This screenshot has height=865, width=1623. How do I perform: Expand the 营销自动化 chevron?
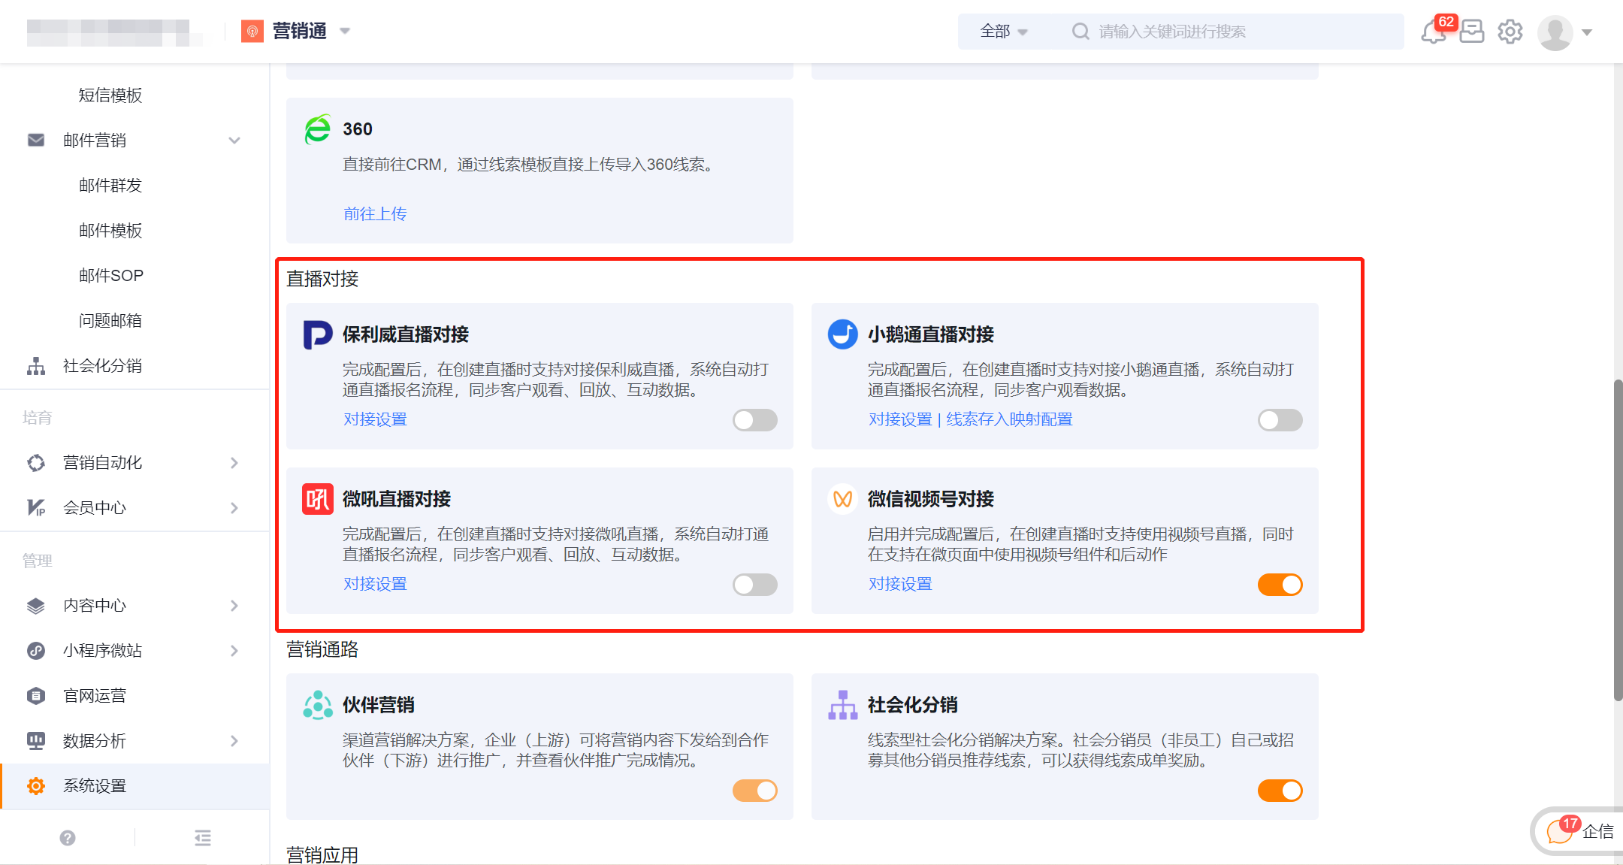234,463
